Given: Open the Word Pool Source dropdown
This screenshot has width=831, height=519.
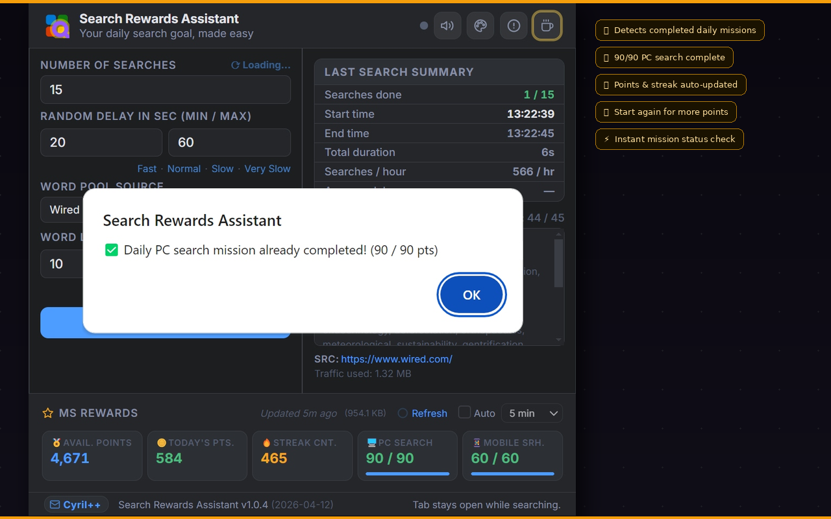Looking at the screenshot, I should pos(62,210).
